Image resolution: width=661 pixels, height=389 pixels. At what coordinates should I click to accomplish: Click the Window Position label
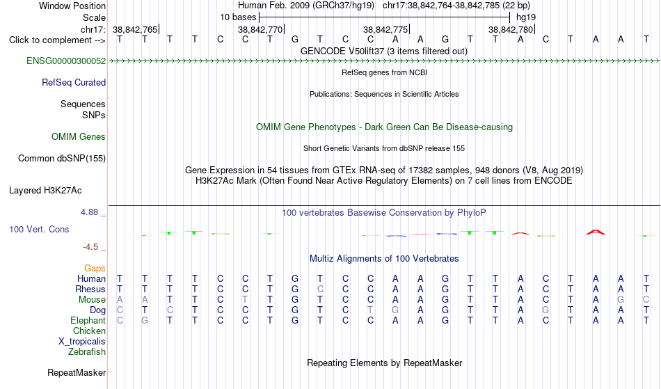72,6
